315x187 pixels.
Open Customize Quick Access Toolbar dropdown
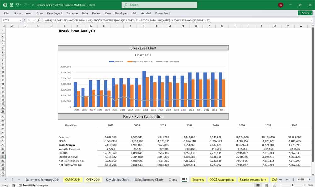[33, 5]
